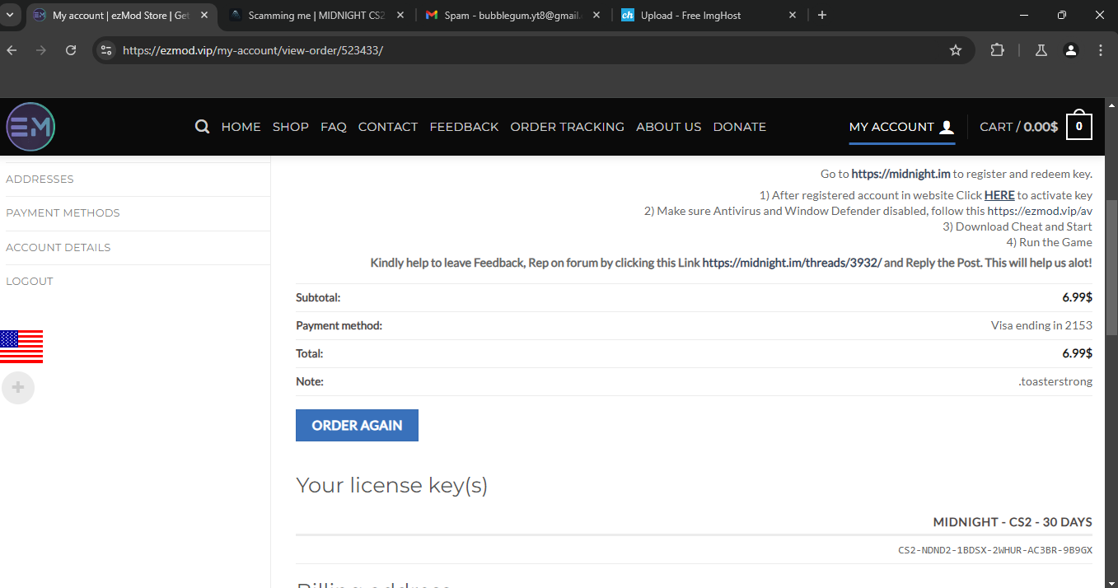This screenshot has height=588, width=1118.
Task: Click the 'Note:' row label
Action: 310,381
